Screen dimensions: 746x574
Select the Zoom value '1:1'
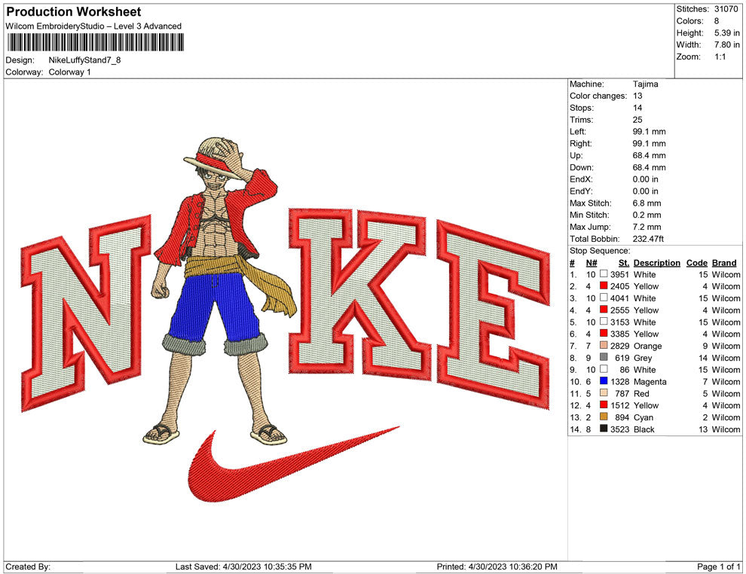pyautogui.click(x=720, y=56)
